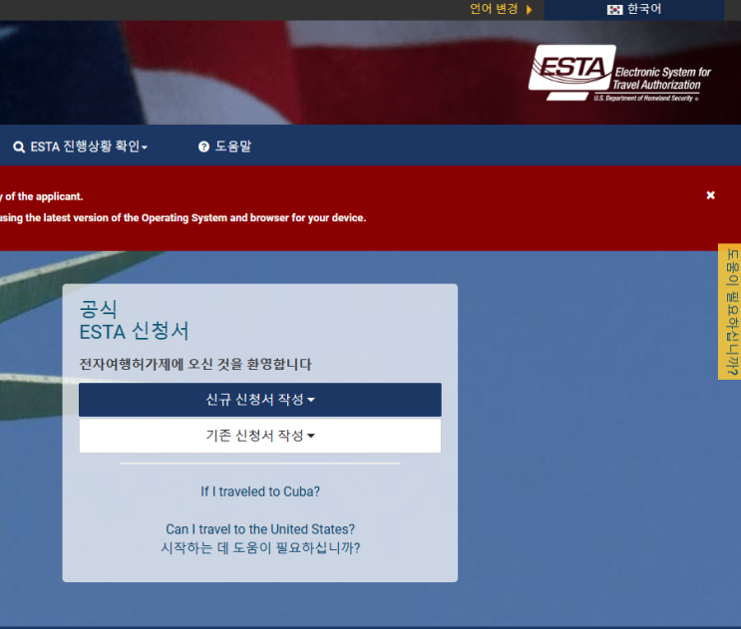Click the South Korea flag icon
The height and width of the screenshot is (629, 741).
(614, 9)
